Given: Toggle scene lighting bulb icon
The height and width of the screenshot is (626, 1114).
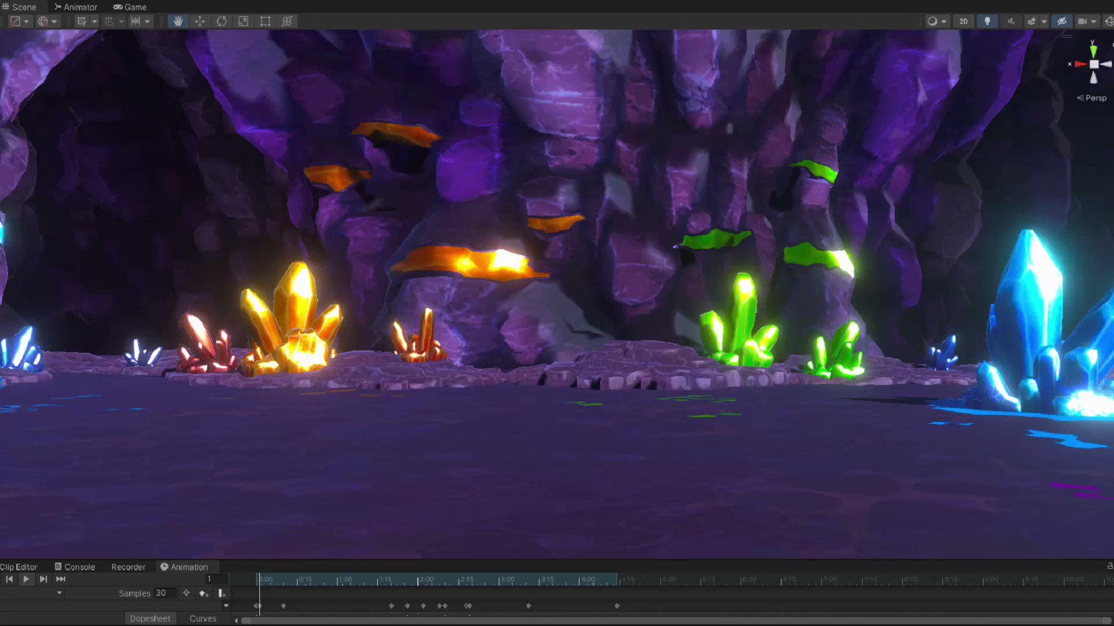Looking at the screenshot, I should 987,21.
